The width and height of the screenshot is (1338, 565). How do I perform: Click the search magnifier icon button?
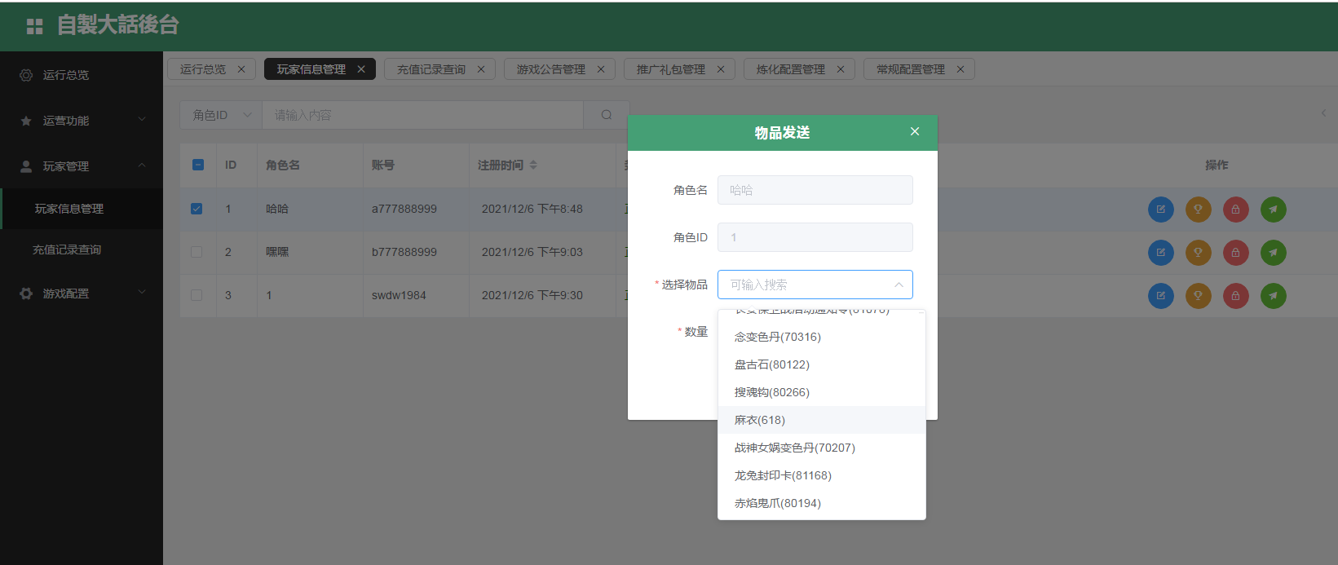point(606,115)
